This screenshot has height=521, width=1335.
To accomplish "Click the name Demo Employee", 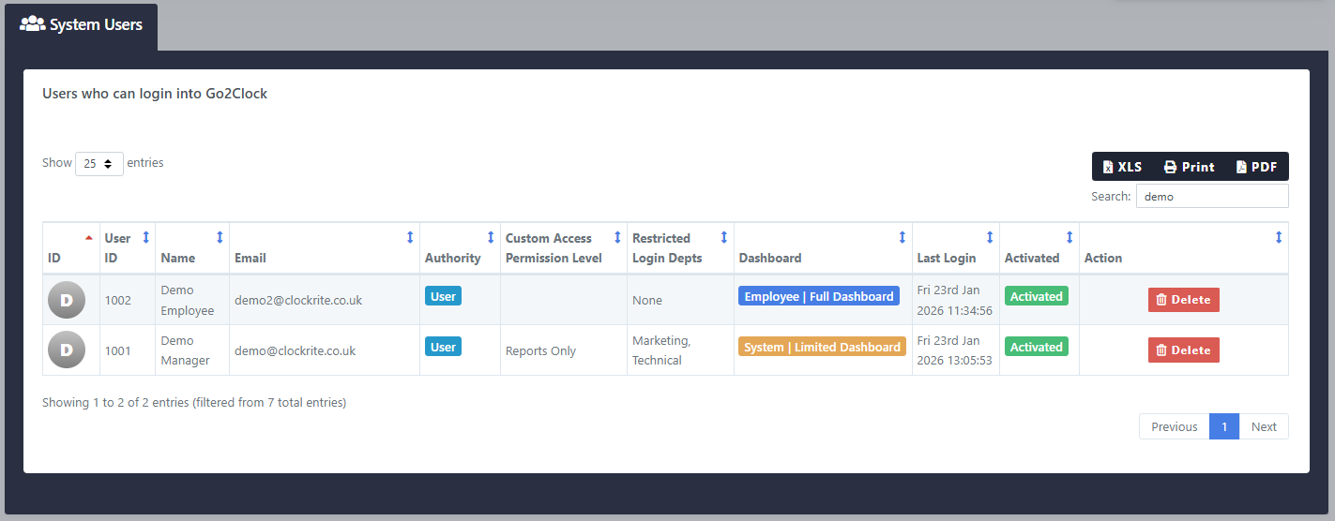I will click(x=188, y=300).
